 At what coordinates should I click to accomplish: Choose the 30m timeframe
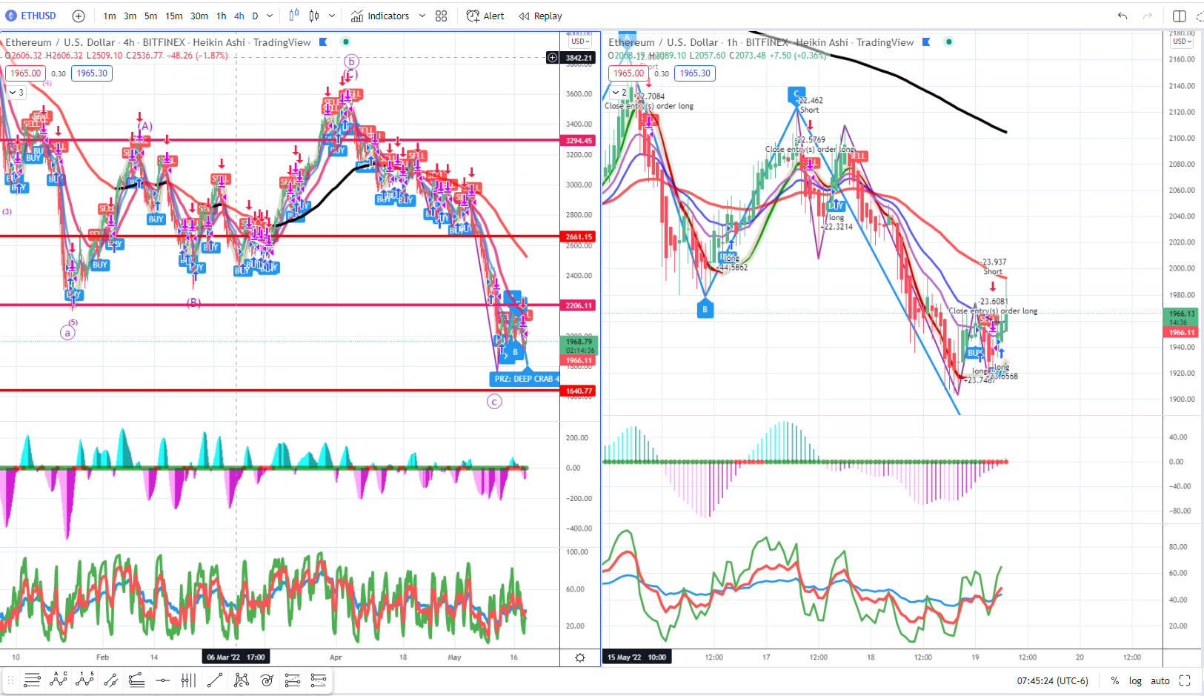click(199, 16)
